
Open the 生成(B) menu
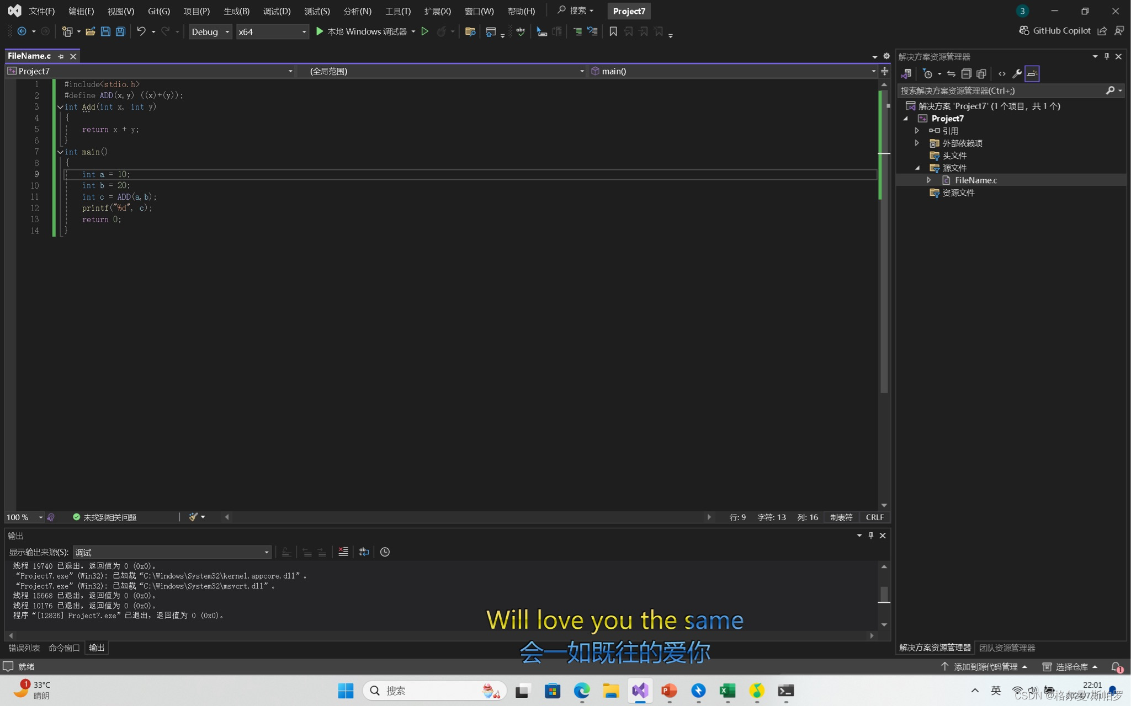click(x=237, y=11)
